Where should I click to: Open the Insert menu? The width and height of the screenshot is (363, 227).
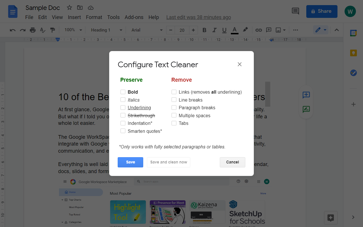[74, 17]
